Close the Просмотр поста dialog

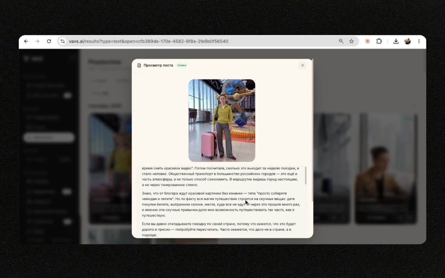pos(302,65)
